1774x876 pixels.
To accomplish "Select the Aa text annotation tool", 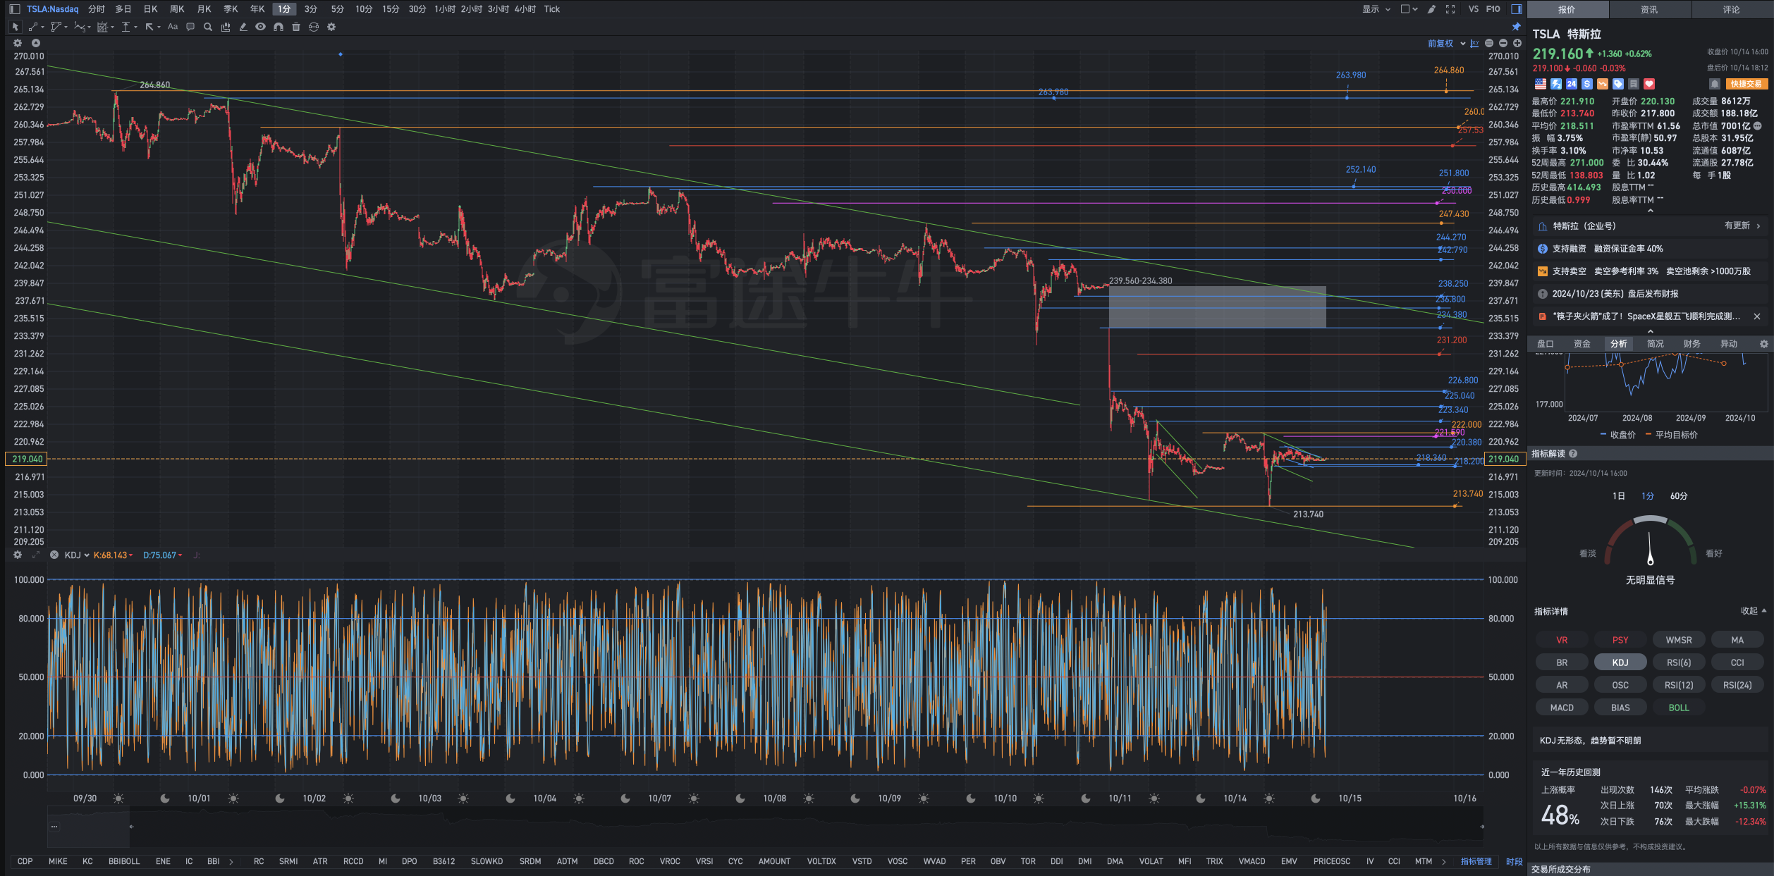I will tap(173, 27).
